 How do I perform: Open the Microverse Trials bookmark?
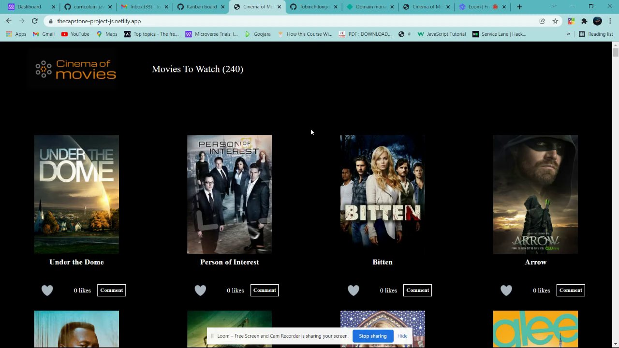click(211, 34)
